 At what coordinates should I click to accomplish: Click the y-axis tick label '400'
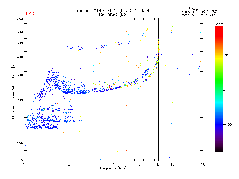[x=20, y=57]
